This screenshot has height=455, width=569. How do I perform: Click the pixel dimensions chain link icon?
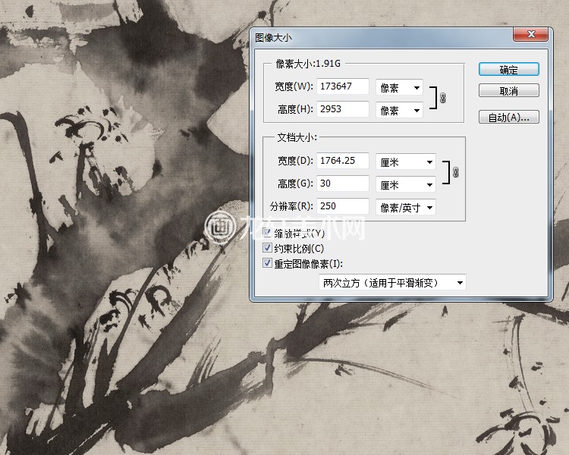[443, 99]
